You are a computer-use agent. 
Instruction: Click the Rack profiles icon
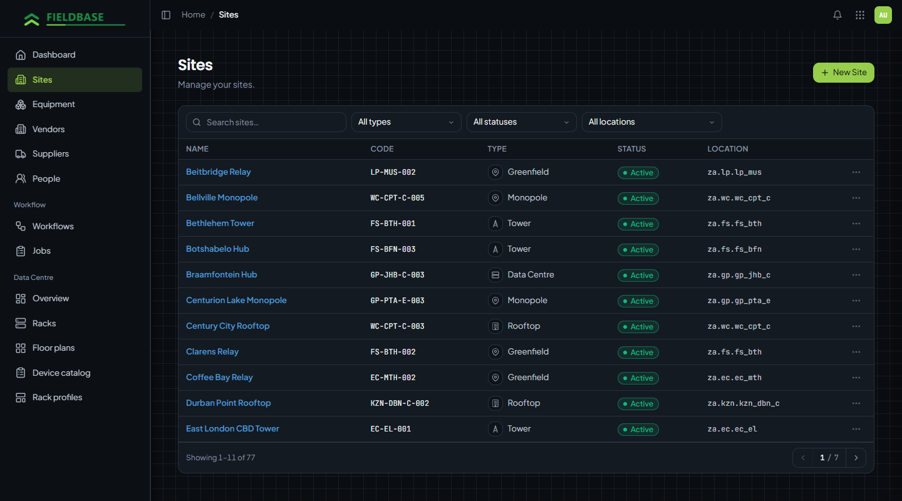[x=21, y=398]
